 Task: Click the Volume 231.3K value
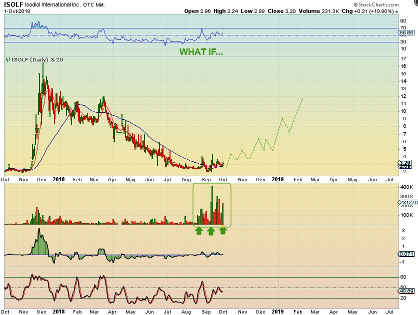coord(319,11)
